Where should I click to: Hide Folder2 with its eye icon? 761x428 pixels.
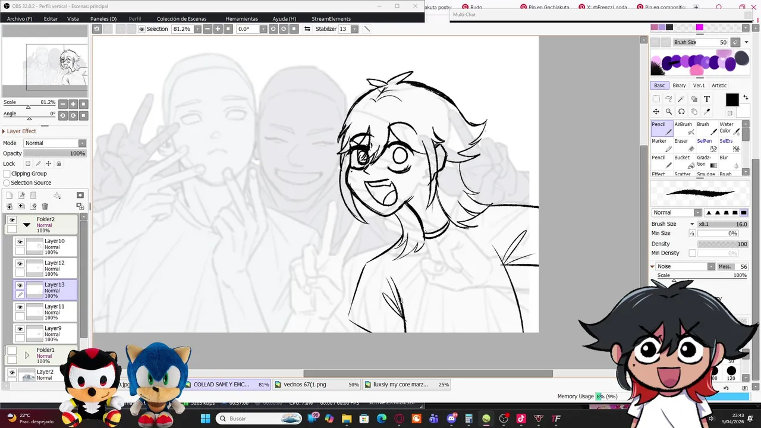pyautogui.click(x=12, y=220)
